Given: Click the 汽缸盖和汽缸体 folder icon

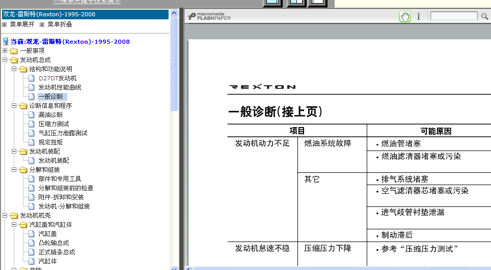Looking at the screenshot, I should 23,225.
